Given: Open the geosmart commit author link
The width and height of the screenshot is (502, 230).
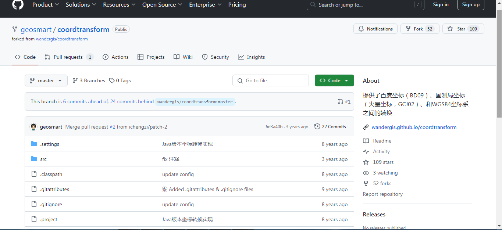Looking at the screenshot, I should click(x=51, y=127).
